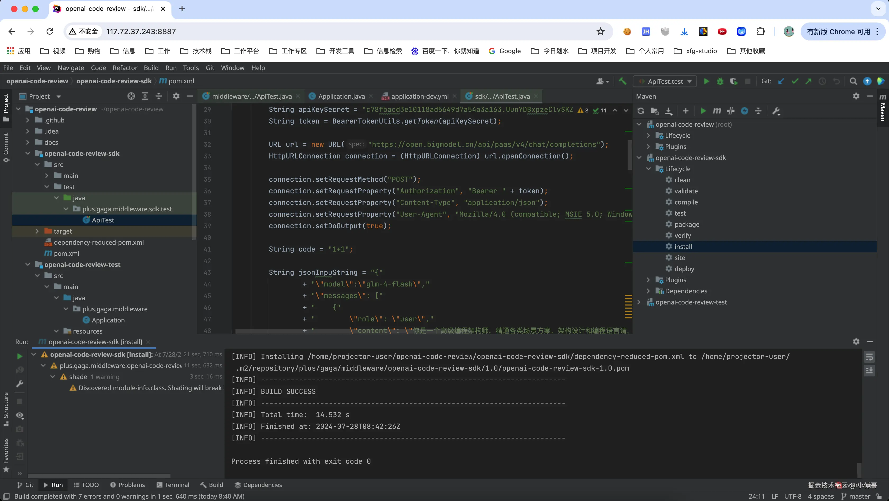Click the Git Update Project arrow icon
Screen dimensions: 889x501
point(781,81)
